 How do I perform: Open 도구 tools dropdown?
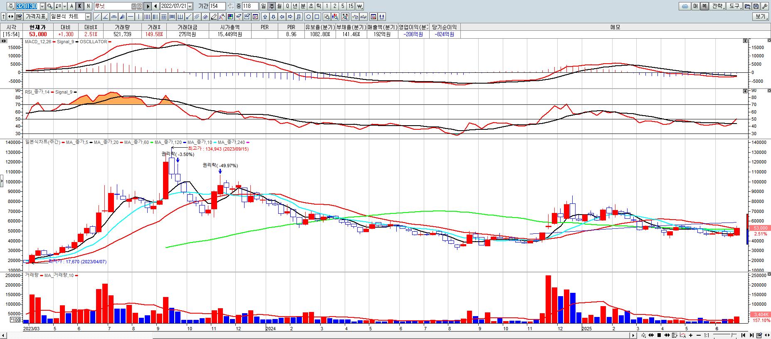[734, 6]
